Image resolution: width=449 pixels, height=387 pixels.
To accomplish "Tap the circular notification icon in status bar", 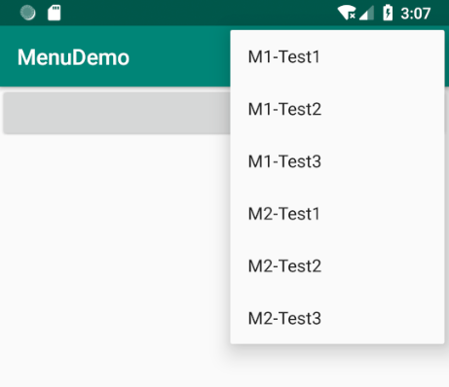I will pyautogui.click(x=27, y=13).
